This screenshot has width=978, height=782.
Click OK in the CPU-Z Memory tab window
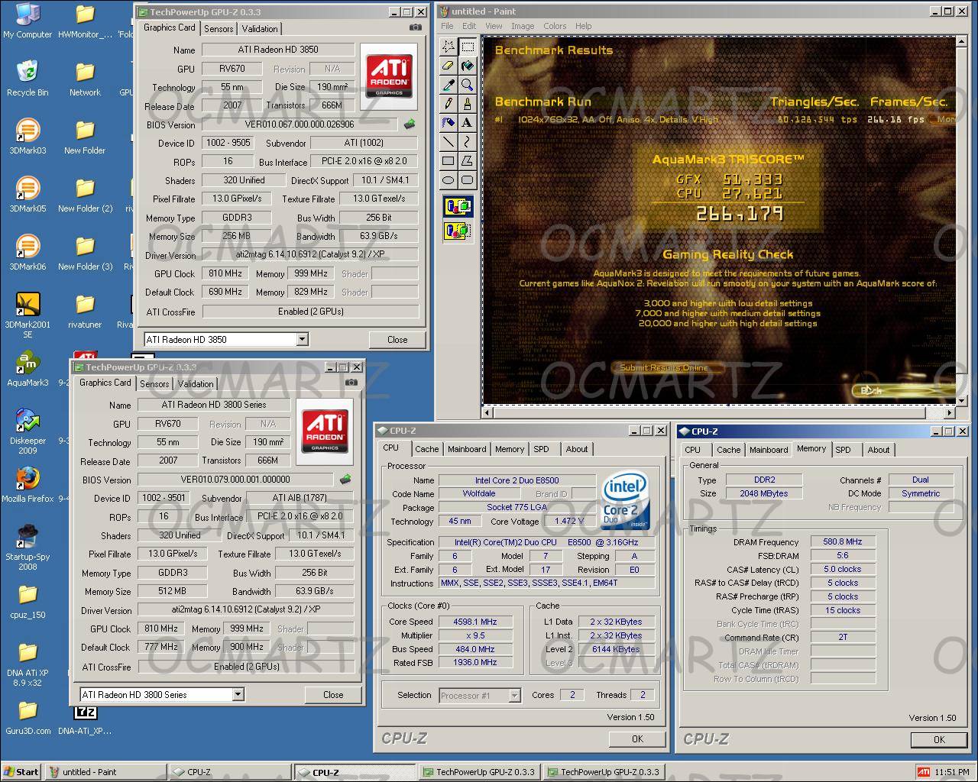pyautogui.click(x=939, y=740)
